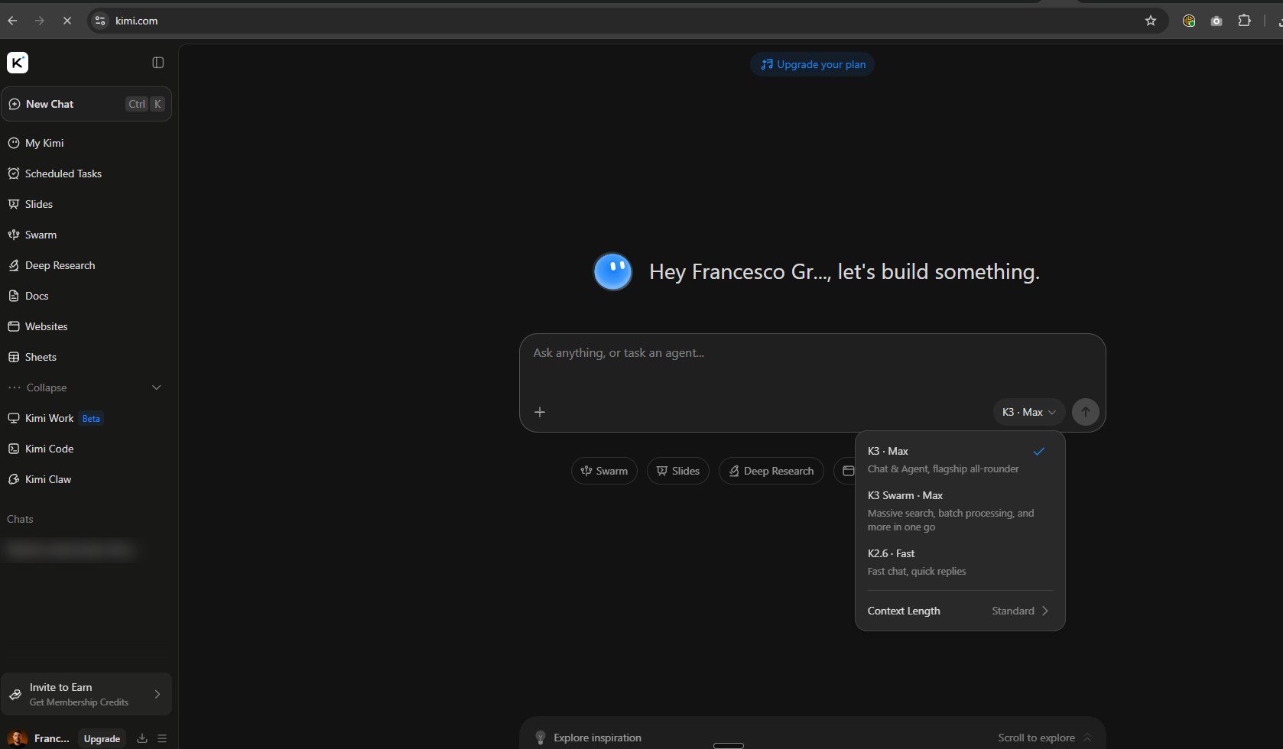The width and height of the screenshot is (1283, 749).
Task: Open Deep Research in the sidebar
Action: pyautogui.click(x=86, y=265)
